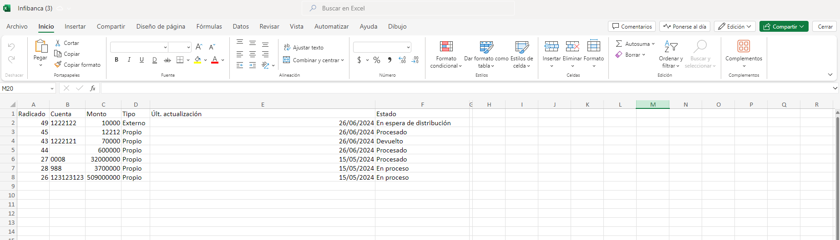Click the Cerrar button
This screenshot has width=840, height=240.
pyautogui.click(x=825, y=26)
